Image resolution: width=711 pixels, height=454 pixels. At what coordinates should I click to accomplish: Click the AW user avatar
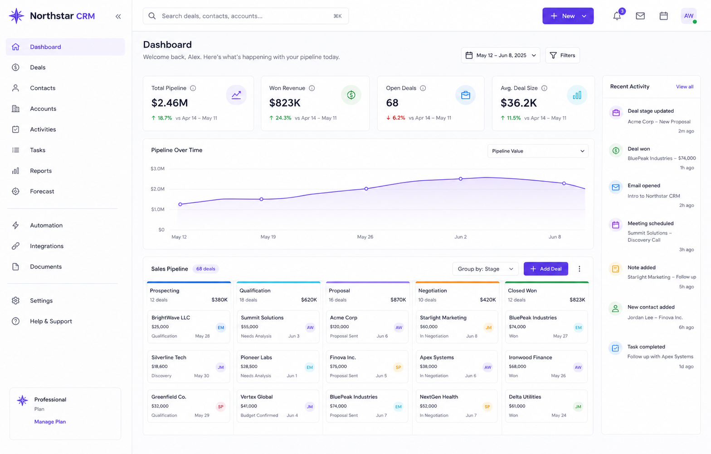[688, 16]
